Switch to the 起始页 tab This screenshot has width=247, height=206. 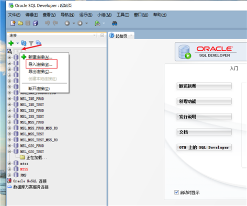[121, 36]
